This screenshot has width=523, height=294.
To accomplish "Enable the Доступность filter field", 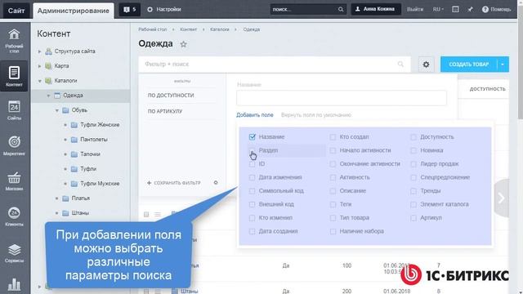I will [x=413, y=137].
